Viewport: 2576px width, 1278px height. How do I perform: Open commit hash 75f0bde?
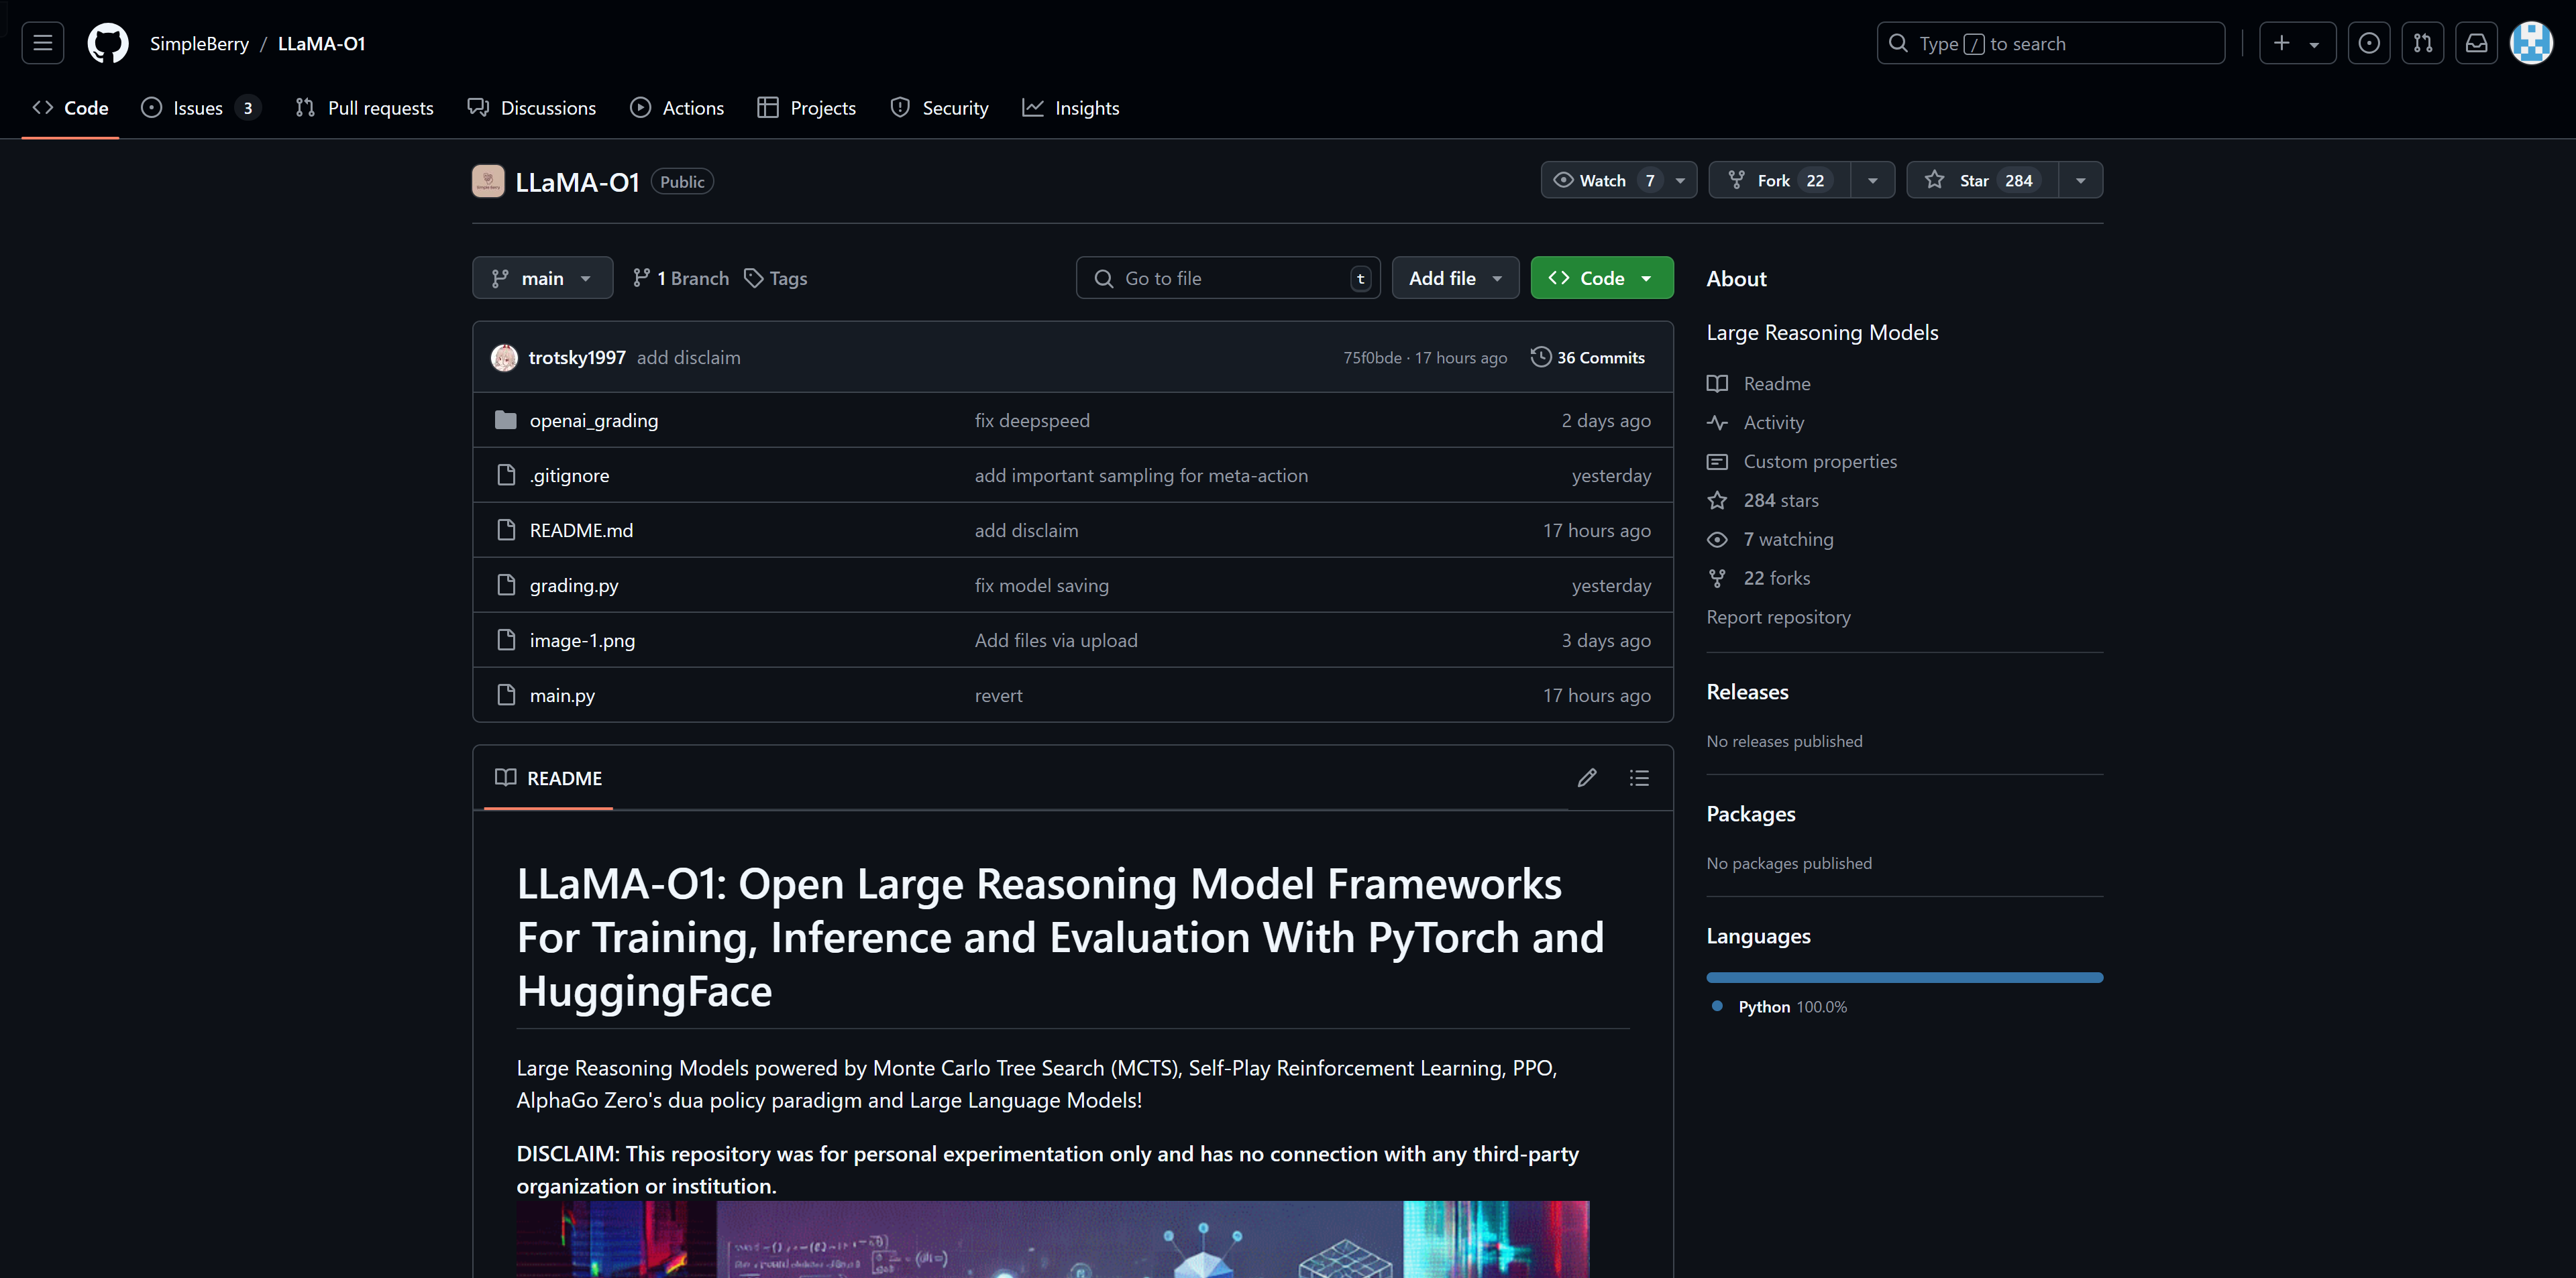coord(1372,358)
